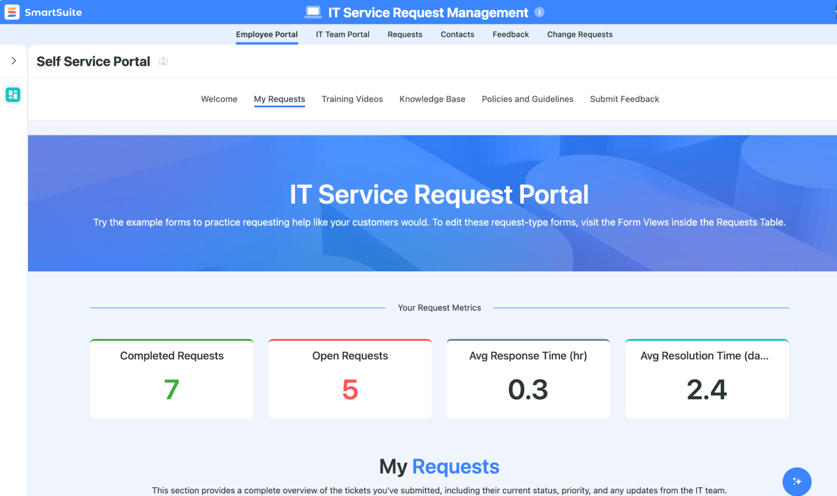Viewport: 837px width, 496px height.
Task: Open the Requests tab
Action: click(x=404, y=34)
